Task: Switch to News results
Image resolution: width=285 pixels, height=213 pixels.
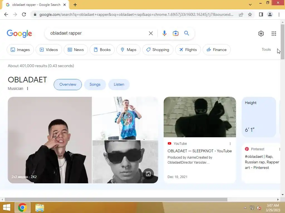Action: 76,50
